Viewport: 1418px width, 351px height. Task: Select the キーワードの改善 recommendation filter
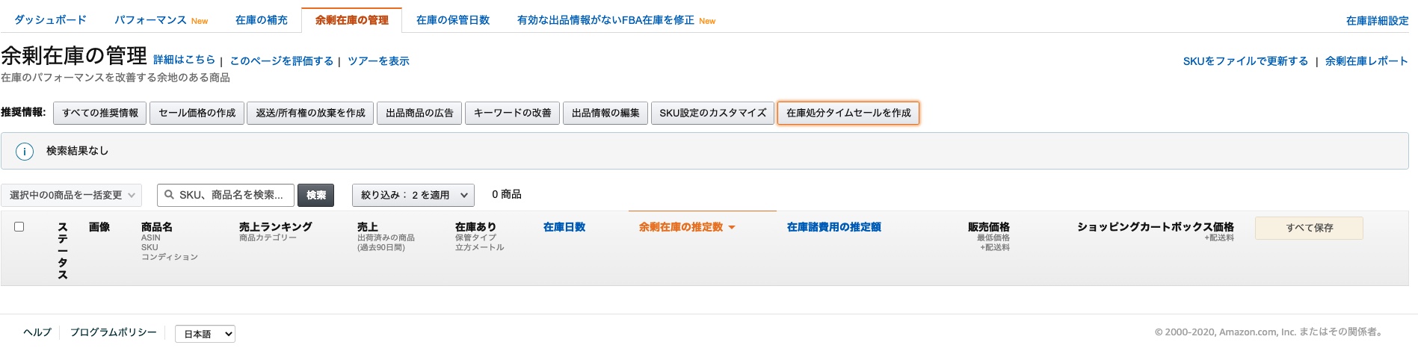tap(512, 113)
